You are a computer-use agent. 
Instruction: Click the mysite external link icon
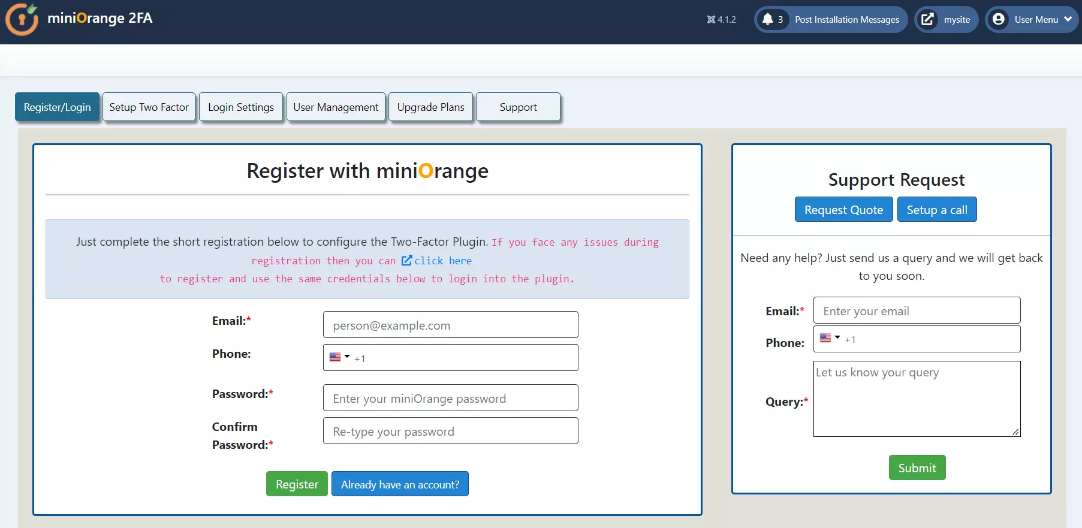pos(927,19)
